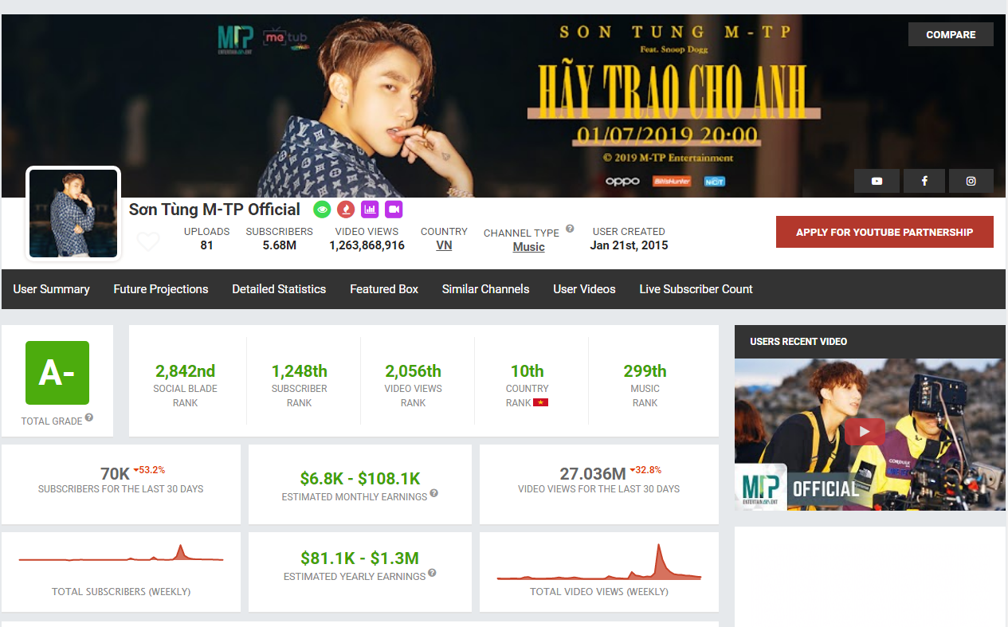Click the 1,248th subscriber rank
Image resolution: width=1008 pixels, height=627 pixels.
299,371
